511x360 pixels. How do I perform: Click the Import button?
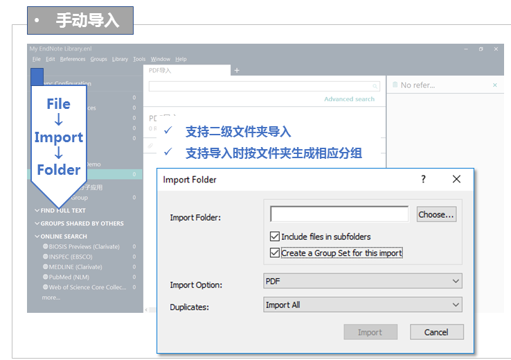click(x=370, y=332)
